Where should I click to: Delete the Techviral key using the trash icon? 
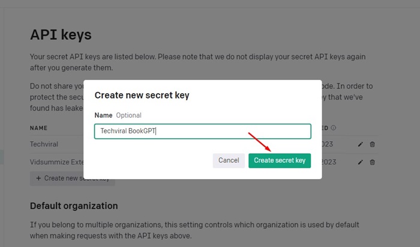(x=373, y=144)
